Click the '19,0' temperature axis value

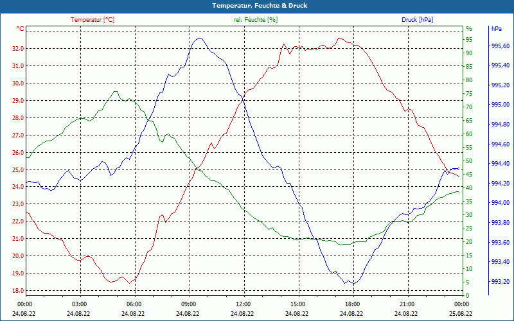click(x=18, y=273)
